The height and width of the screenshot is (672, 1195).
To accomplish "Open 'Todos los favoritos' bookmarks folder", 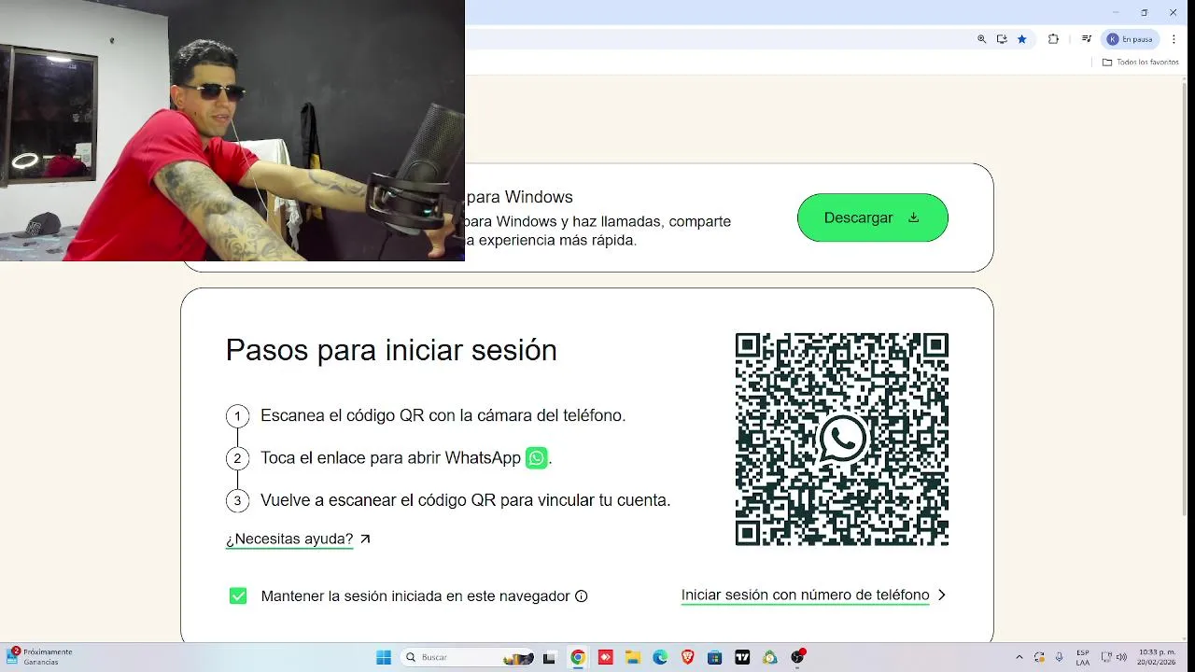I will [1141, 62].
